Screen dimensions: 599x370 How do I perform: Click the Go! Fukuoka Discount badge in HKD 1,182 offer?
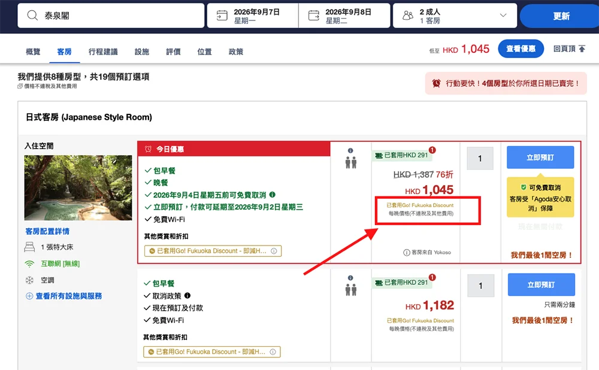pyautogui.click(x=211, y=351)
